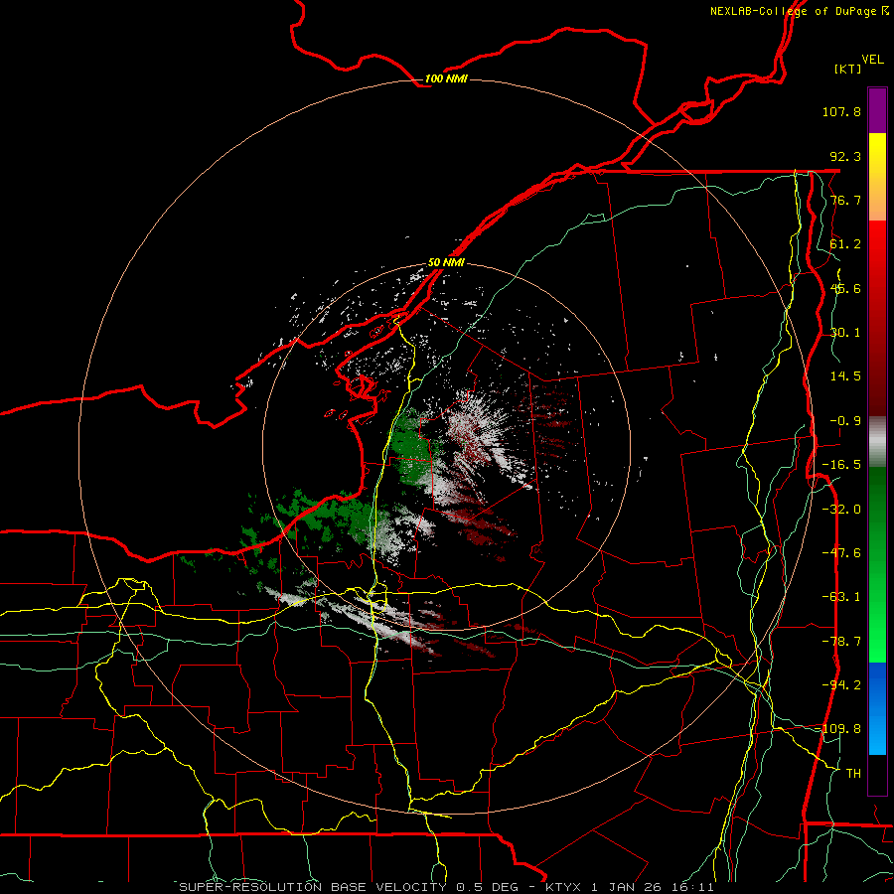Select the -32.0 legend value
Image resolution: width=894 pixels, height=894 pixels.
tap(841, 510)
